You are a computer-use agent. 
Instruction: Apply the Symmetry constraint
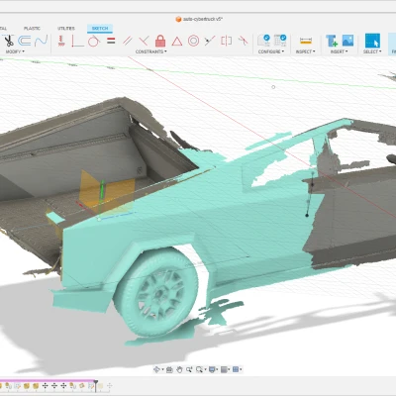click(x=227, y=41)
